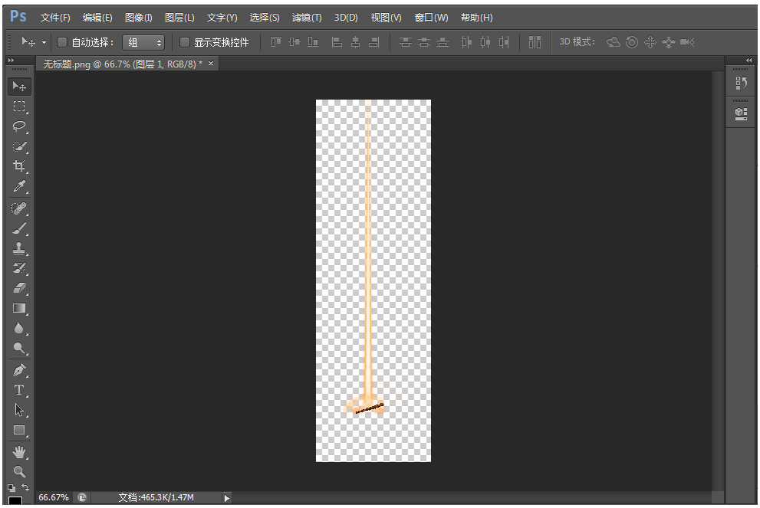Select the Hand tool
Screen dimensions: 760x508
point(19,452)
